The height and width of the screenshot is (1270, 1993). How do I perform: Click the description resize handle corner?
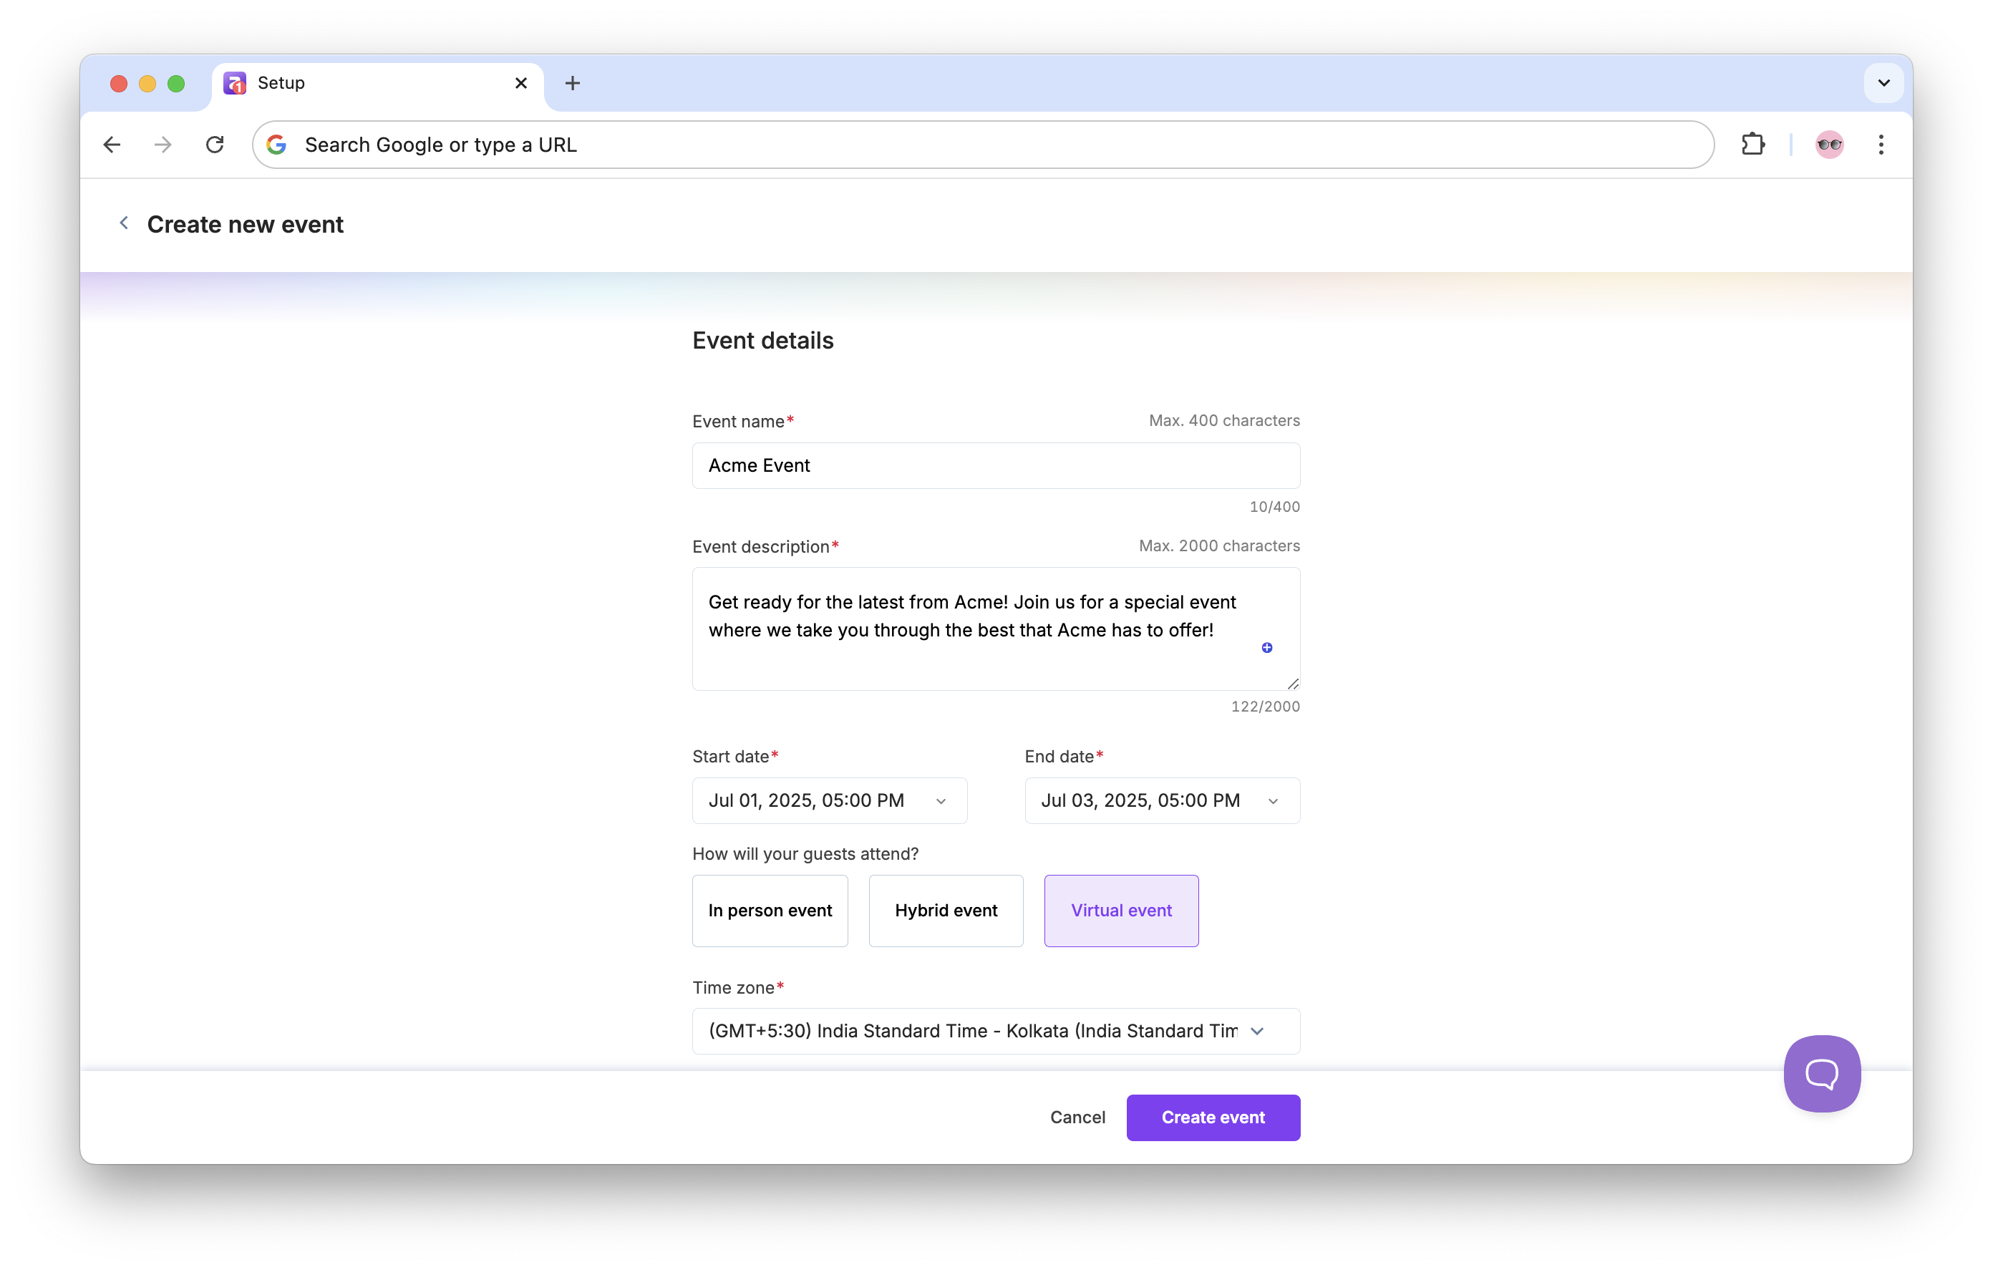[x=1293, y=683]
